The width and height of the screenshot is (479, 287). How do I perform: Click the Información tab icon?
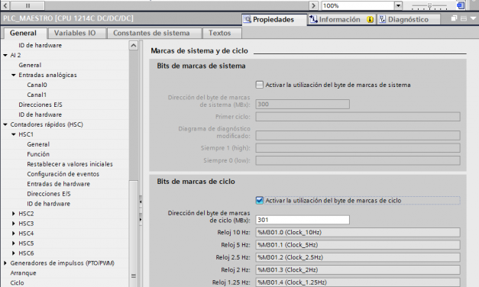(313, 20)
